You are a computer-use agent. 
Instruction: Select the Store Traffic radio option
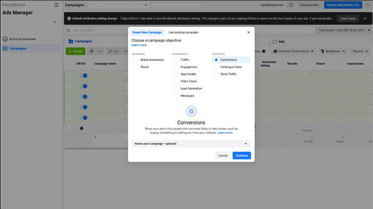pyautogui.click(x=216, y=74)
